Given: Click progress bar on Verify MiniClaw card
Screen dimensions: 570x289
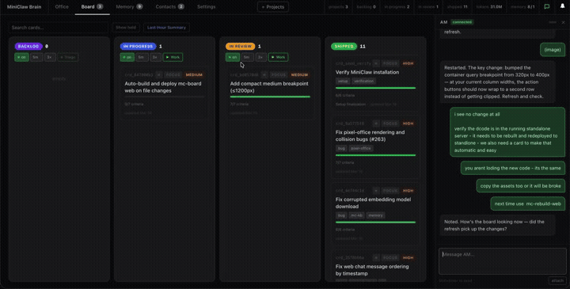Looking at the screenshot, I should [375, 88].
